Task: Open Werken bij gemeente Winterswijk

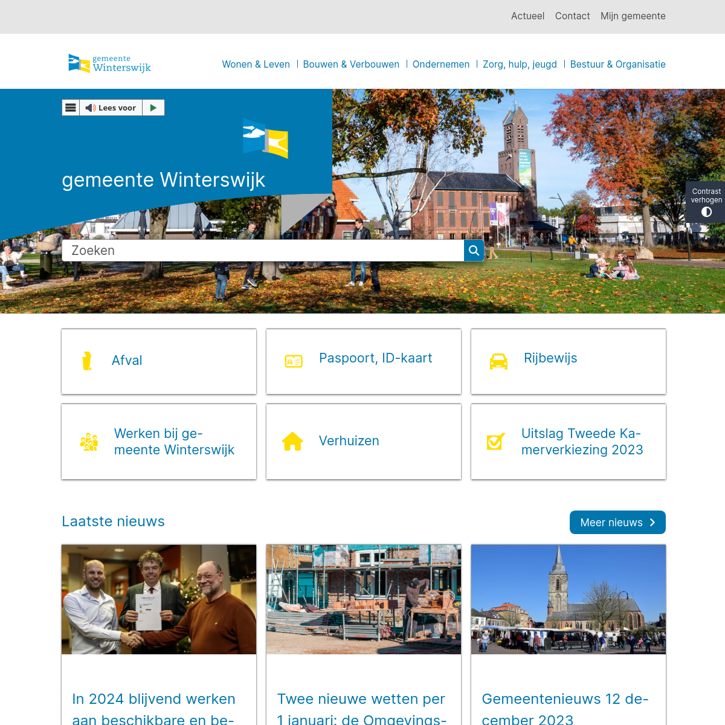Action: click(x=159, y=442)
